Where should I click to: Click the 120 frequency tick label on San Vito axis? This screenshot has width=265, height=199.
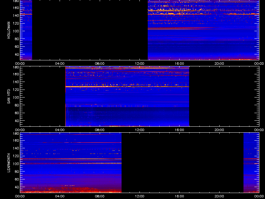coord(16,90)
